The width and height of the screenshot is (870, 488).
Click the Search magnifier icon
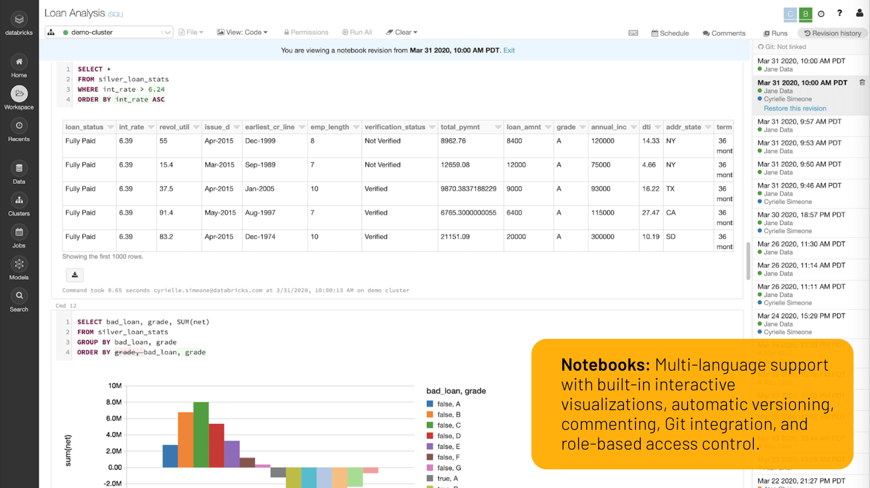[19, 296]
